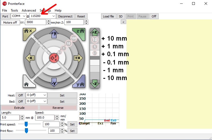Screen dimensions: 212x140
Task: Click the XY feedrate input field
Action: (x=35, y=22)
